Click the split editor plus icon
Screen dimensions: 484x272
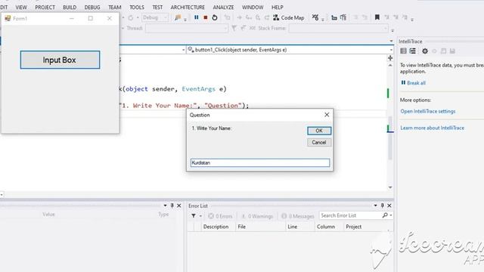[390, 58]
